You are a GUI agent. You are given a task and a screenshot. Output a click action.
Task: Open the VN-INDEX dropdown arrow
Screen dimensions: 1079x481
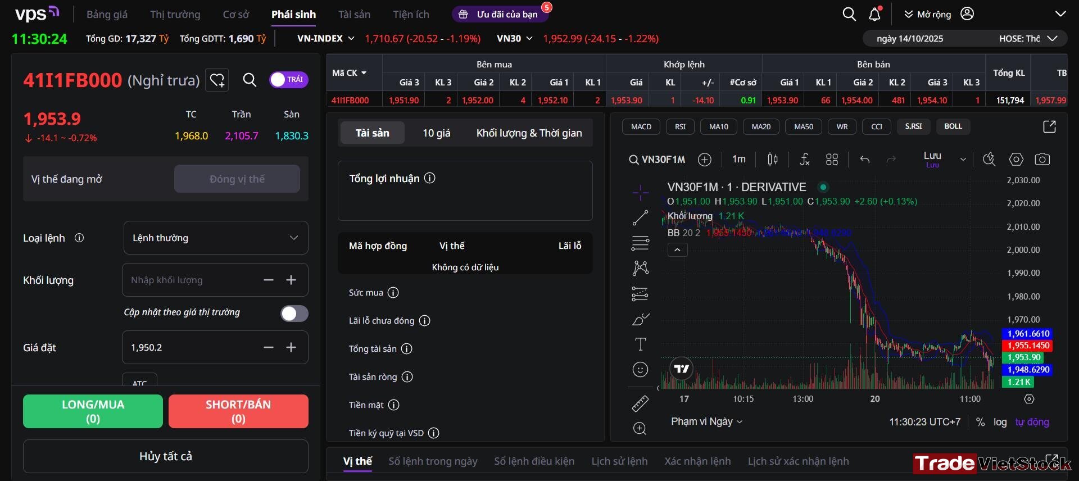pyautogui.click(x=351, y=38)
